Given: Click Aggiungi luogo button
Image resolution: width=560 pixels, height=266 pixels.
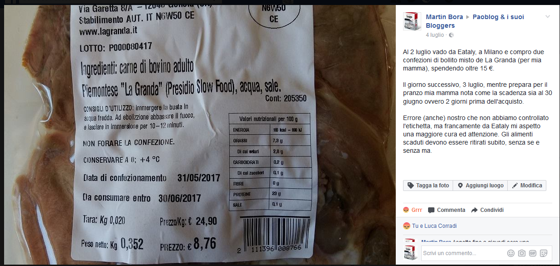Looking at the screenshot, I should (480, 186).
